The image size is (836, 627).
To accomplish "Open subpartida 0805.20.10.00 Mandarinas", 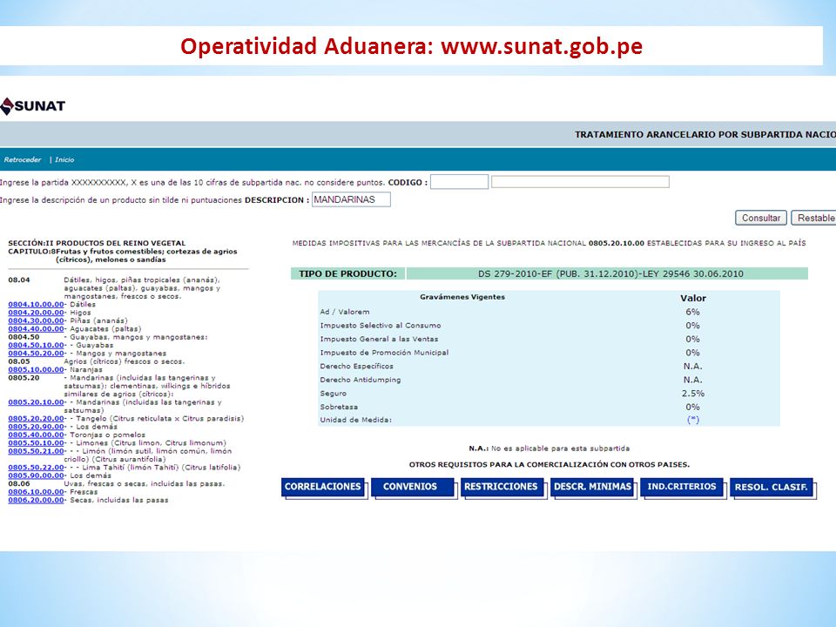I will click(36, 402).
